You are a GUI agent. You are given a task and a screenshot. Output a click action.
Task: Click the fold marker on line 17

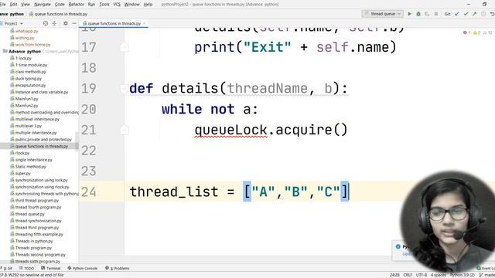[x=124, y=47]
